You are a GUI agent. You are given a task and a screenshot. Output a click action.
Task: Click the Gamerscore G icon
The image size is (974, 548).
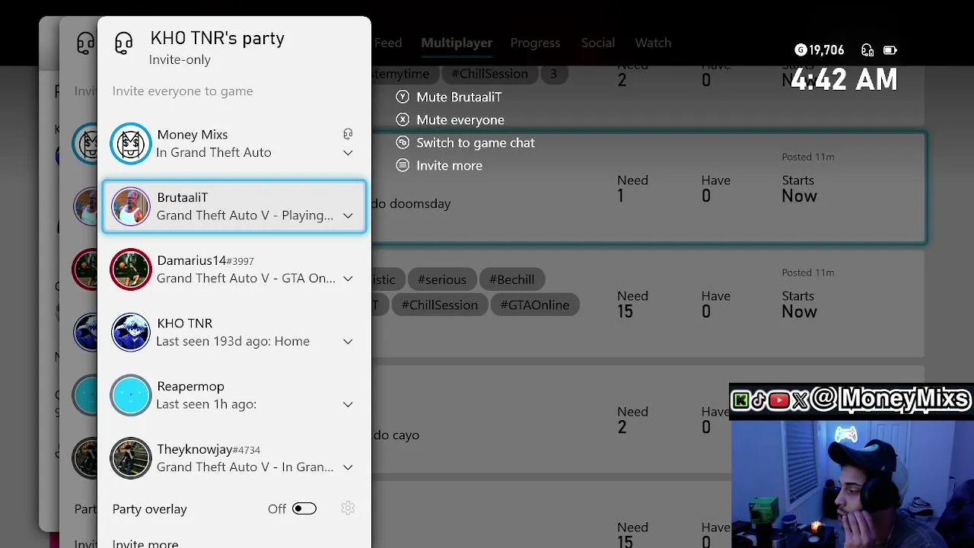point(801,50)
